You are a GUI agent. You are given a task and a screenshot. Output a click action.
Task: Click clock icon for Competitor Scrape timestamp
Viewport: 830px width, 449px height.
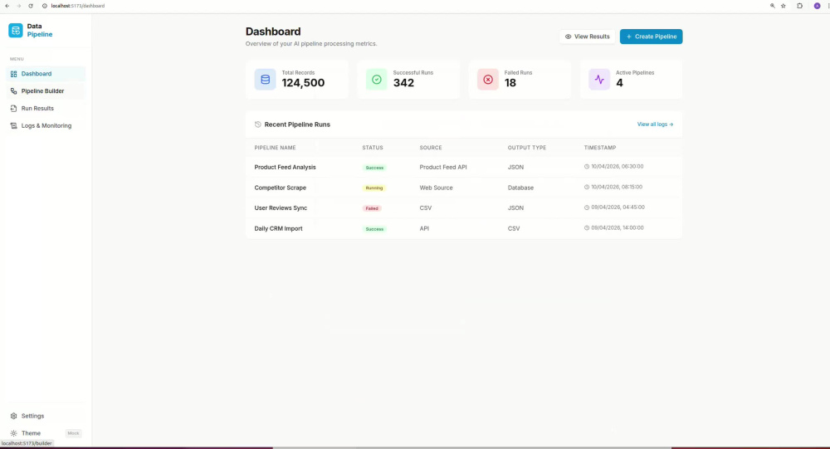(x=587, y=187)
